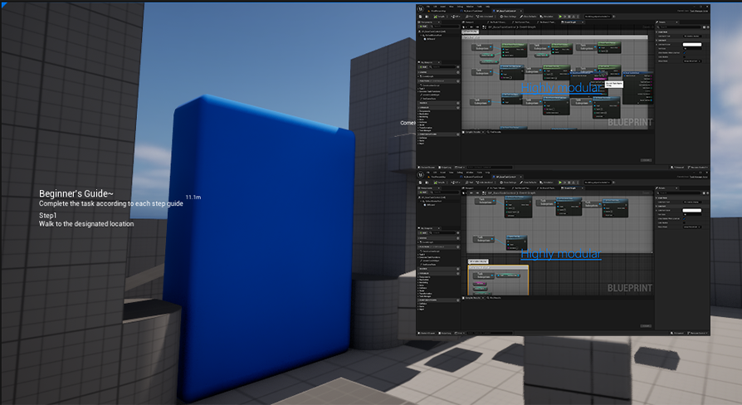Click the Find icon in lower editor toolbar
This screenshot has height=405, width=742.
tap(469, 183)
